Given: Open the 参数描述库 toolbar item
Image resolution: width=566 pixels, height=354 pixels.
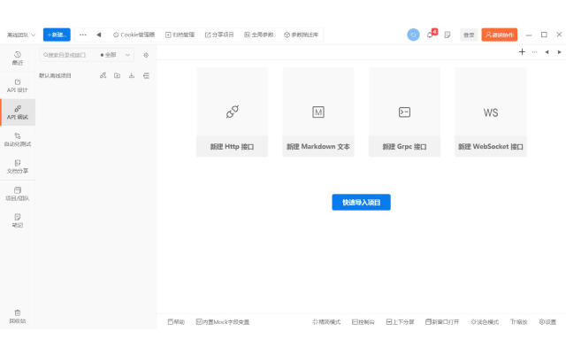Looking at the screenshot, I should [x=301, y=35].
